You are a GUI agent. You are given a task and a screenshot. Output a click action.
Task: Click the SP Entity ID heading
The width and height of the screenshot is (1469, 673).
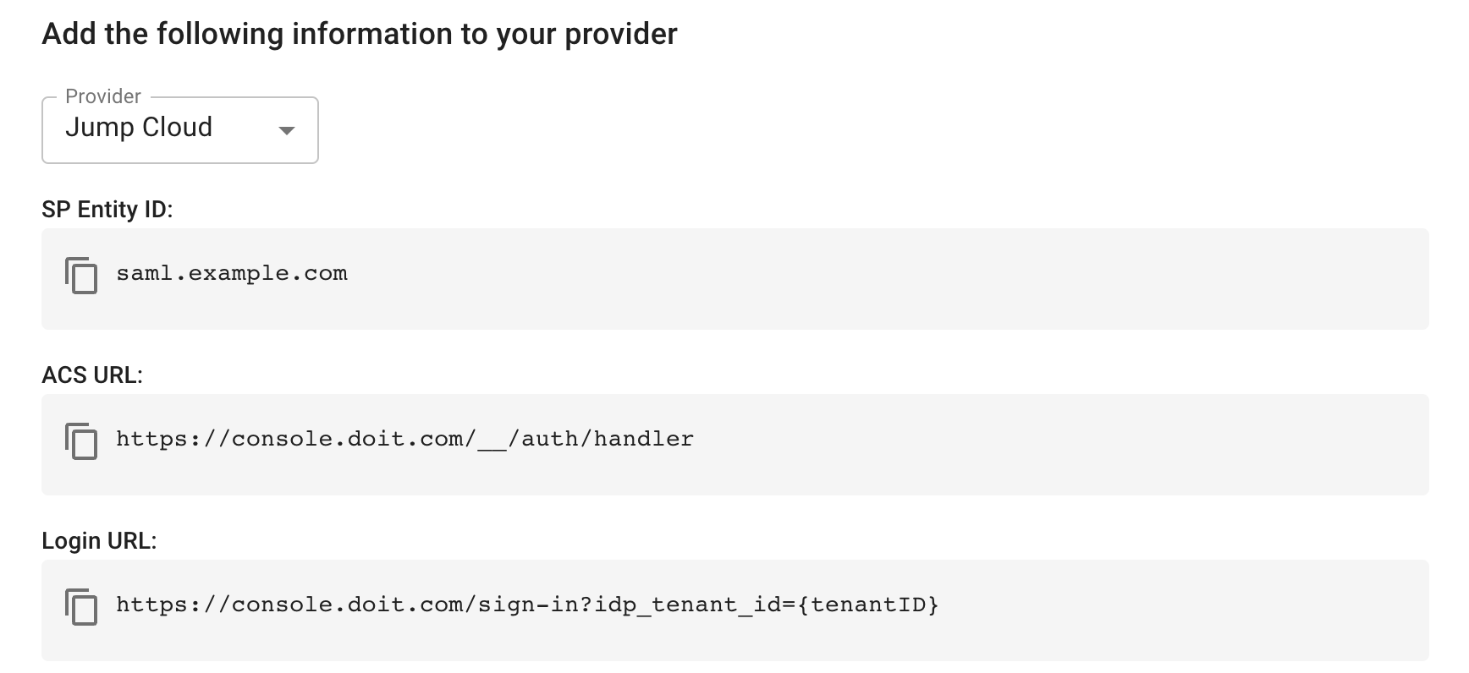(108, 210)
